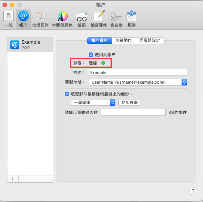This screenshot has width=203, height=202.
Task: Remove the account with minus button
Action: [24, 179]
